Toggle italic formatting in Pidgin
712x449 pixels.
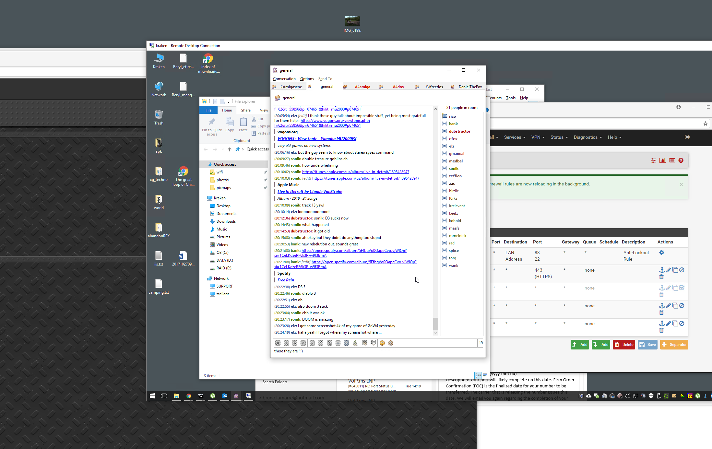(x=286, y=343)
